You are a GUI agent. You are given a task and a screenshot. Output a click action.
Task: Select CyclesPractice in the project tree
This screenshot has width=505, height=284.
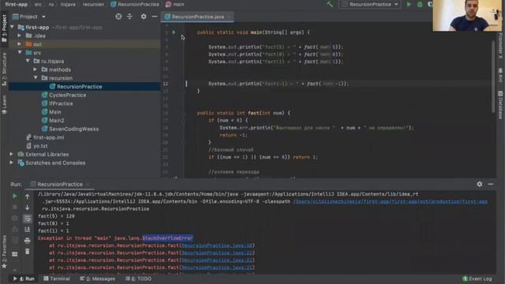click(x=68, y=95)
